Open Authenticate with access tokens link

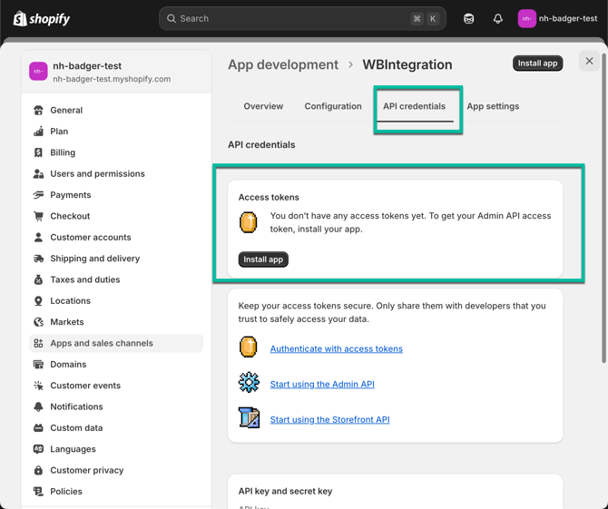point(336,348)
